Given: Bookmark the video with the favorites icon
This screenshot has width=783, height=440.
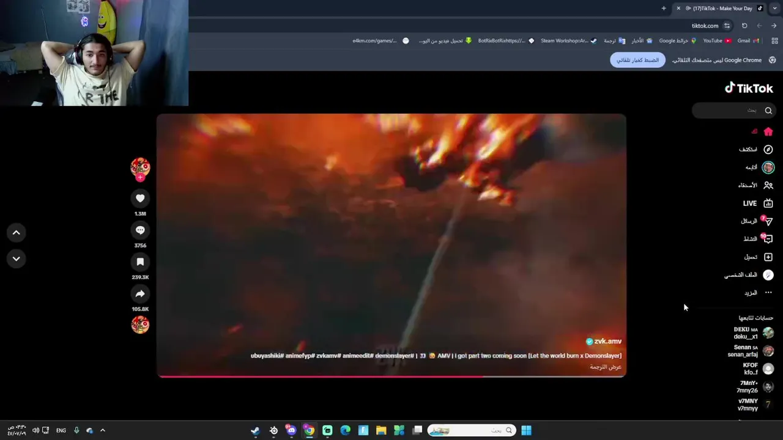Looking at the screenshot, I should point(140,262).
